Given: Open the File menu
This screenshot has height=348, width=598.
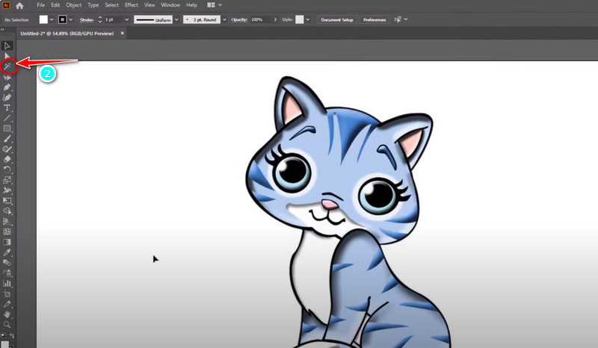Looking at the screenshot, I should pyautogui.click(x=41, y=5).
